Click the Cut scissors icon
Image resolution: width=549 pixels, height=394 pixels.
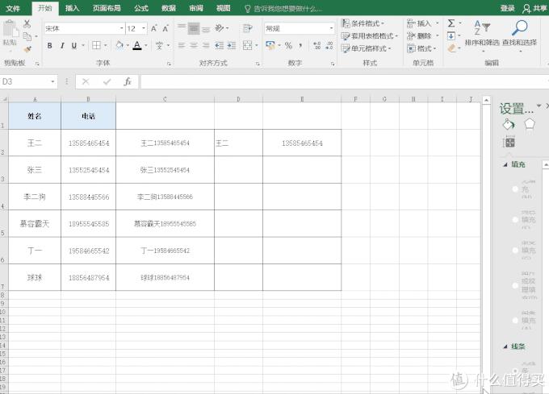pos(27,23)
